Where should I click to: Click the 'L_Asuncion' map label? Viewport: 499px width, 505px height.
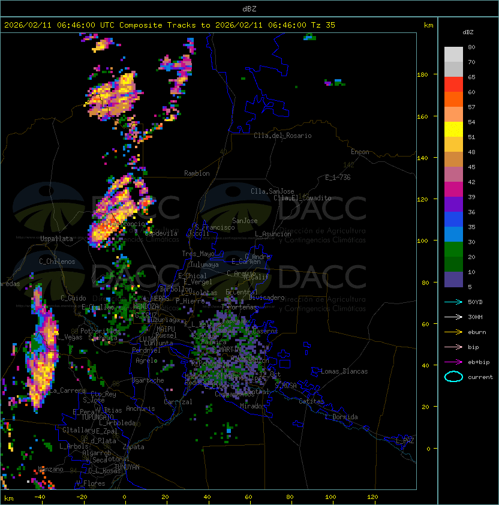tap(273, 234)
